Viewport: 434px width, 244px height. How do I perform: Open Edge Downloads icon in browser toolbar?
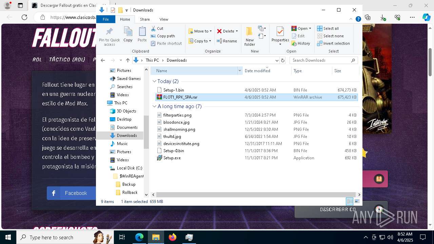(x=383, y=17)
